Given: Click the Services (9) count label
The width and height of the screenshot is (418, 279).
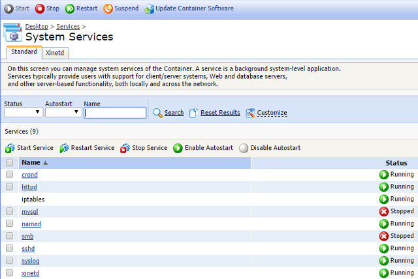Looking at the screenshot, I should tap(22, 132).
